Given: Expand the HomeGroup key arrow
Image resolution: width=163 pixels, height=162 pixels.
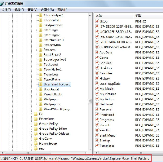Looking at the screenshot, I should [x=32, y=144].
